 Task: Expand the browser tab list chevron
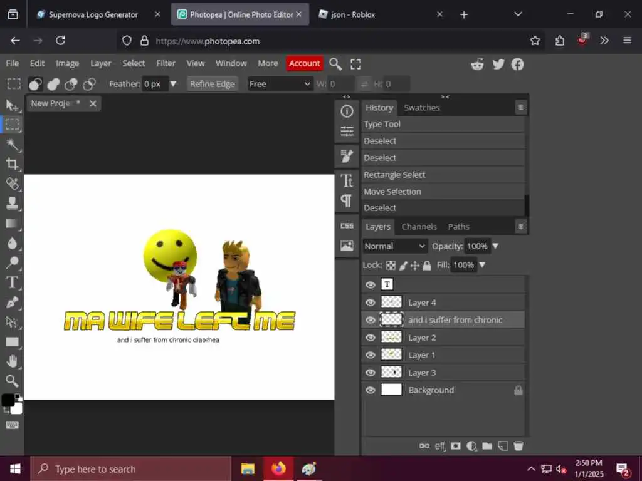pos(518,14)
